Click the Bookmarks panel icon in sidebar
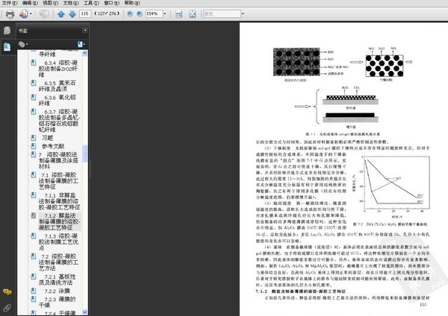 click(7, 47)
